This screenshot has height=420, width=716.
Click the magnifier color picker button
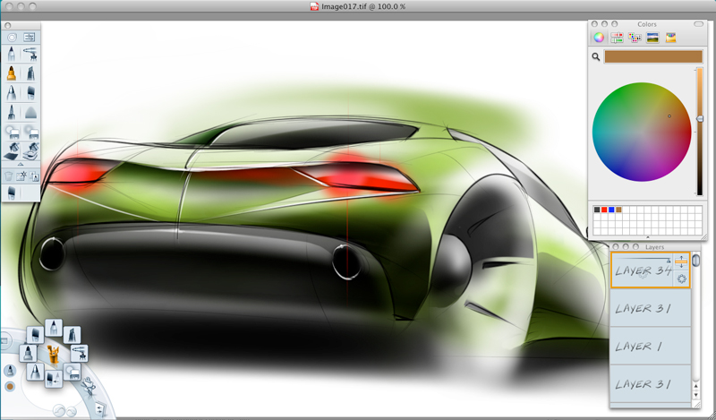pyautogui.click(x=595, y=56)
